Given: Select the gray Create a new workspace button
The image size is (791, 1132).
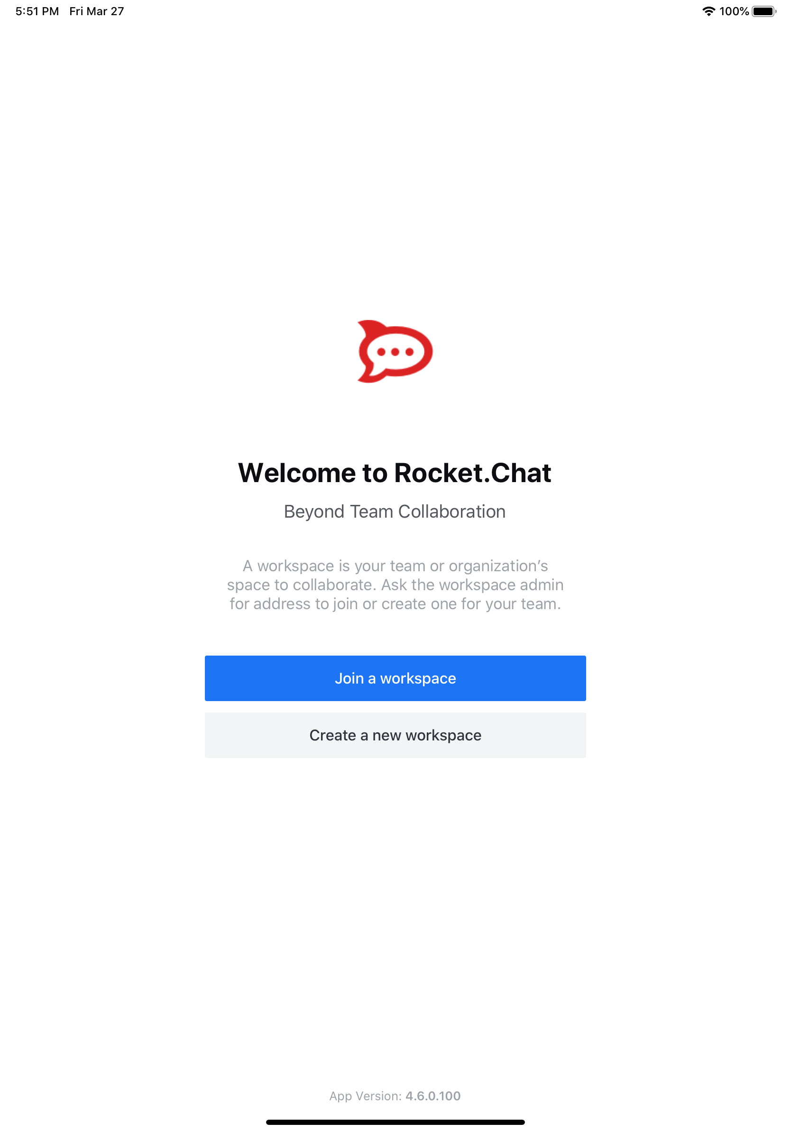Looking at the screenshot, I should pyautogui.click(x=395, y=735).
